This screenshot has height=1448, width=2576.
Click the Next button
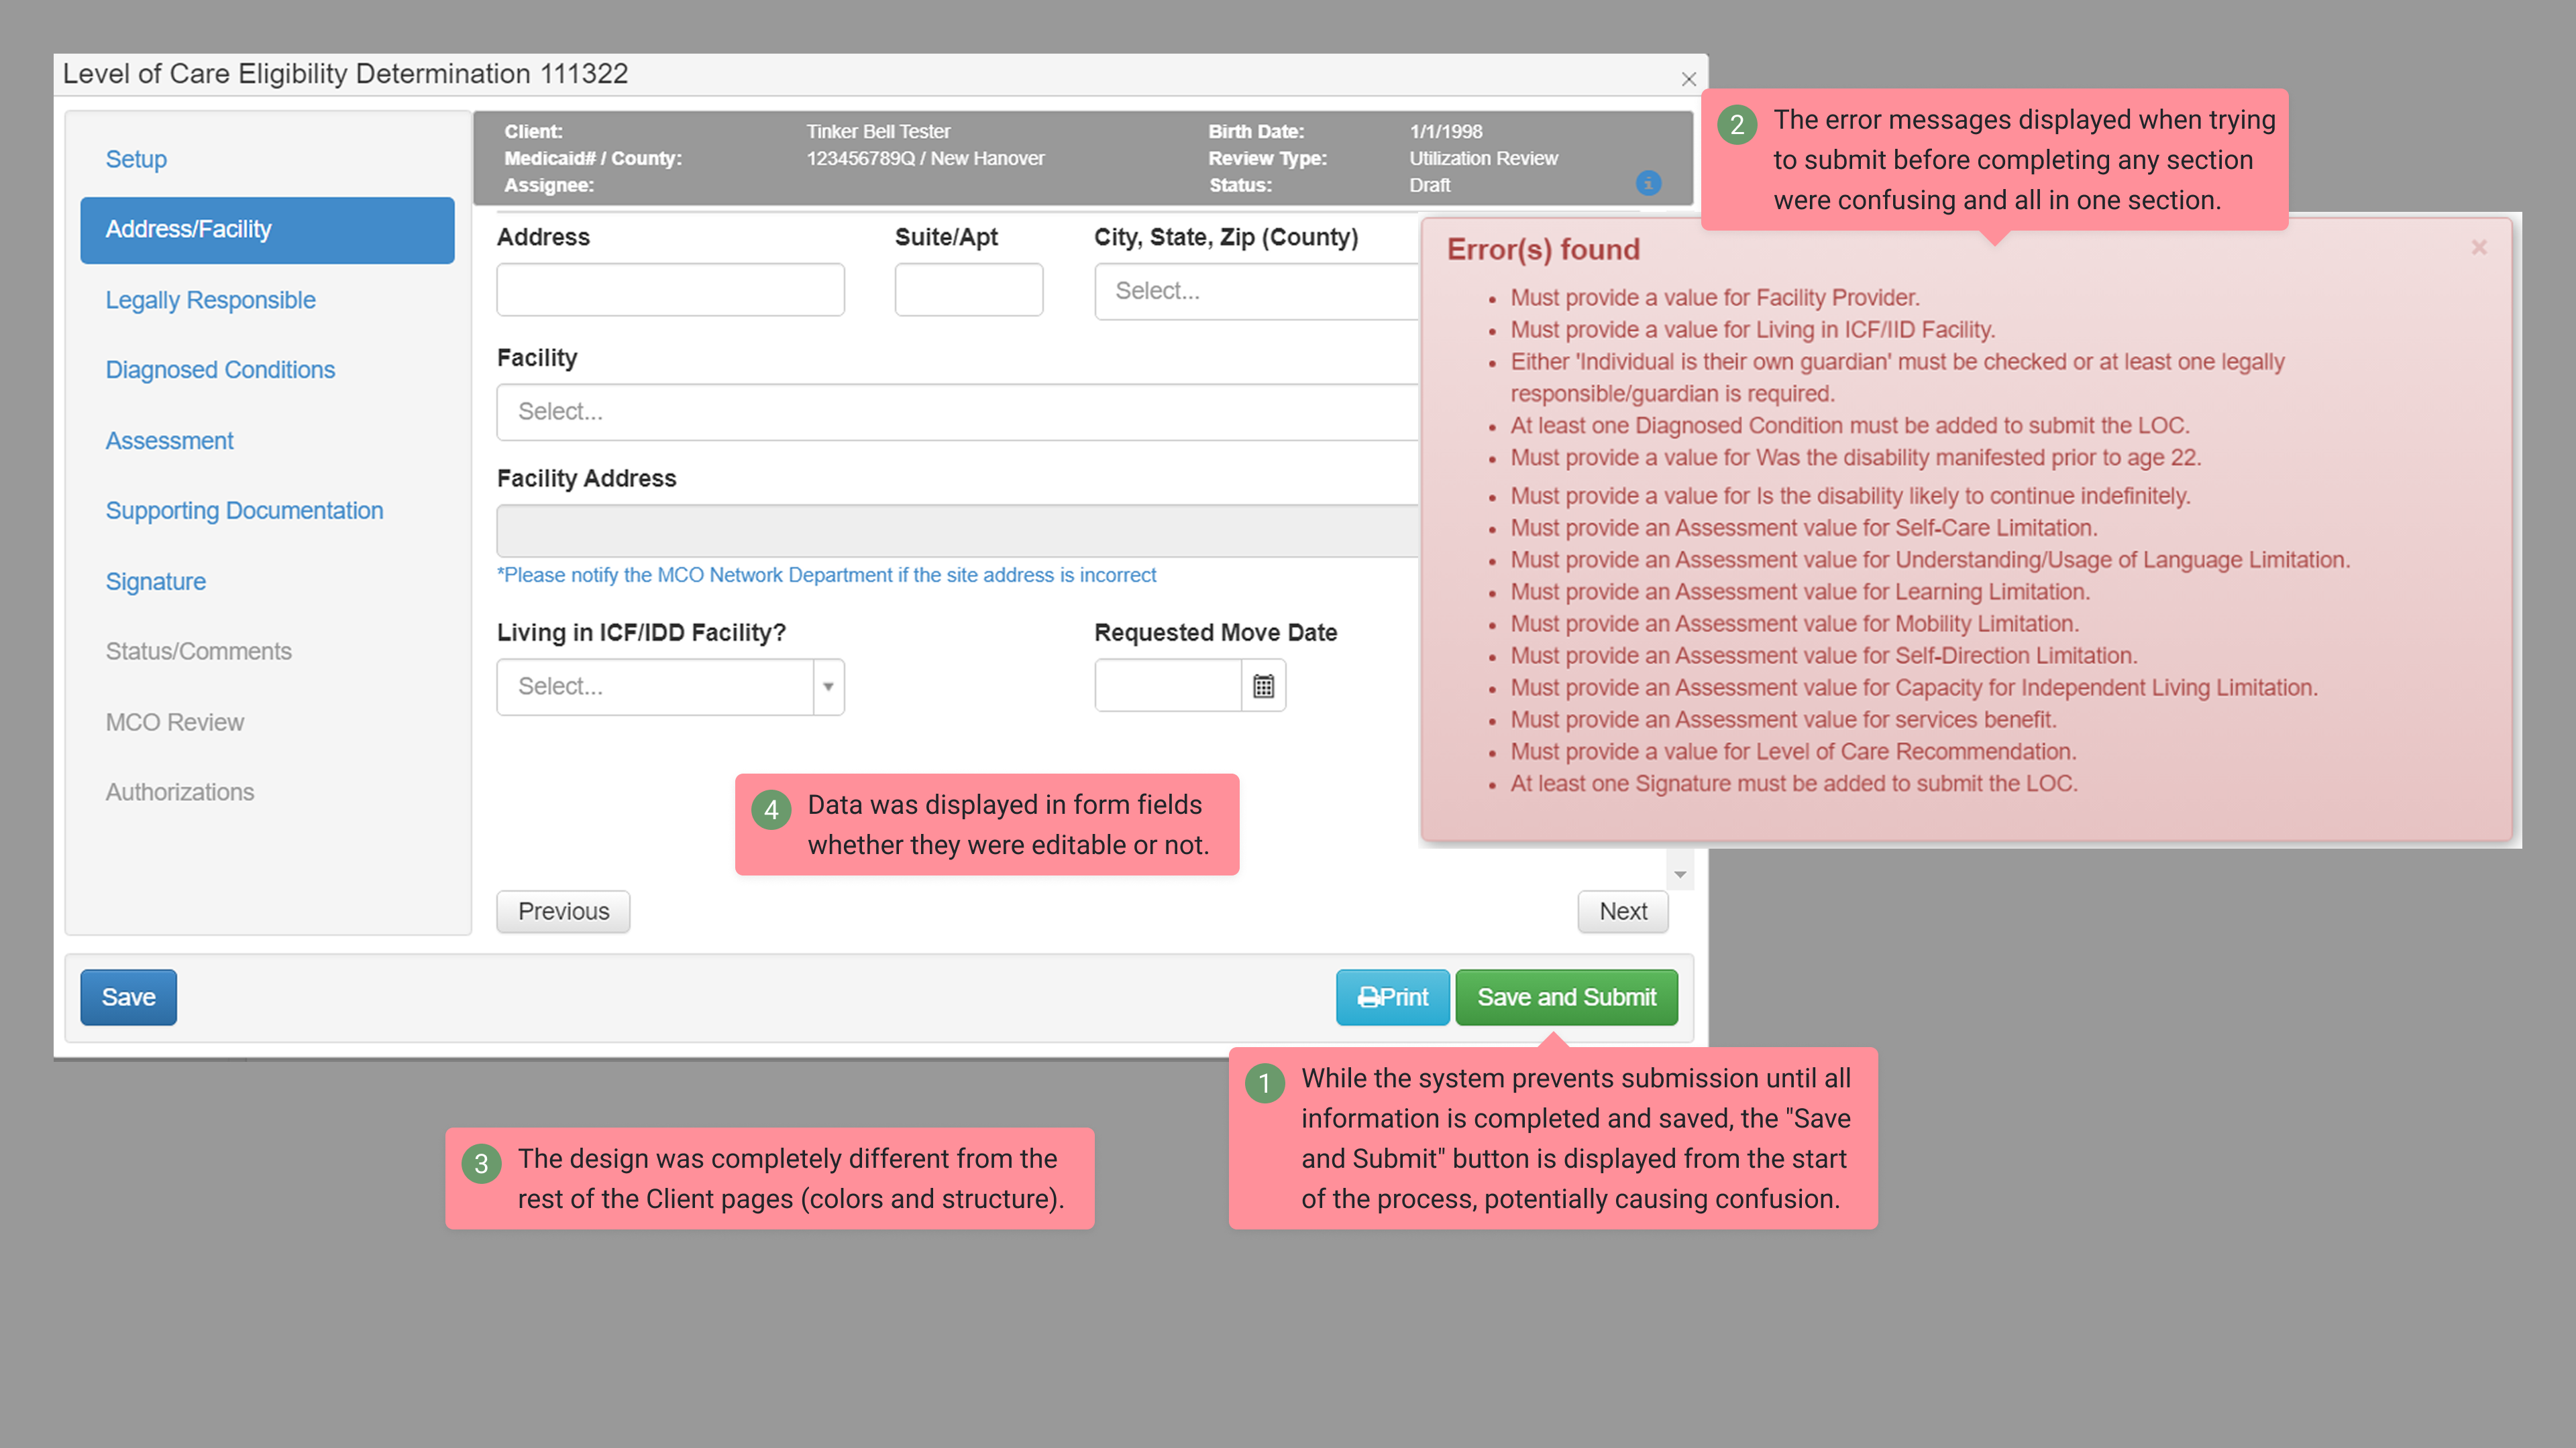[x=1622, y=912]
